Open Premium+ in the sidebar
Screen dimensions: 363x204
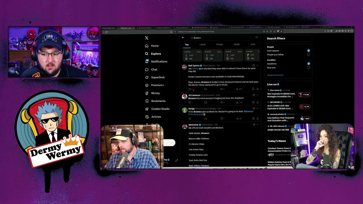pos(154,85)
